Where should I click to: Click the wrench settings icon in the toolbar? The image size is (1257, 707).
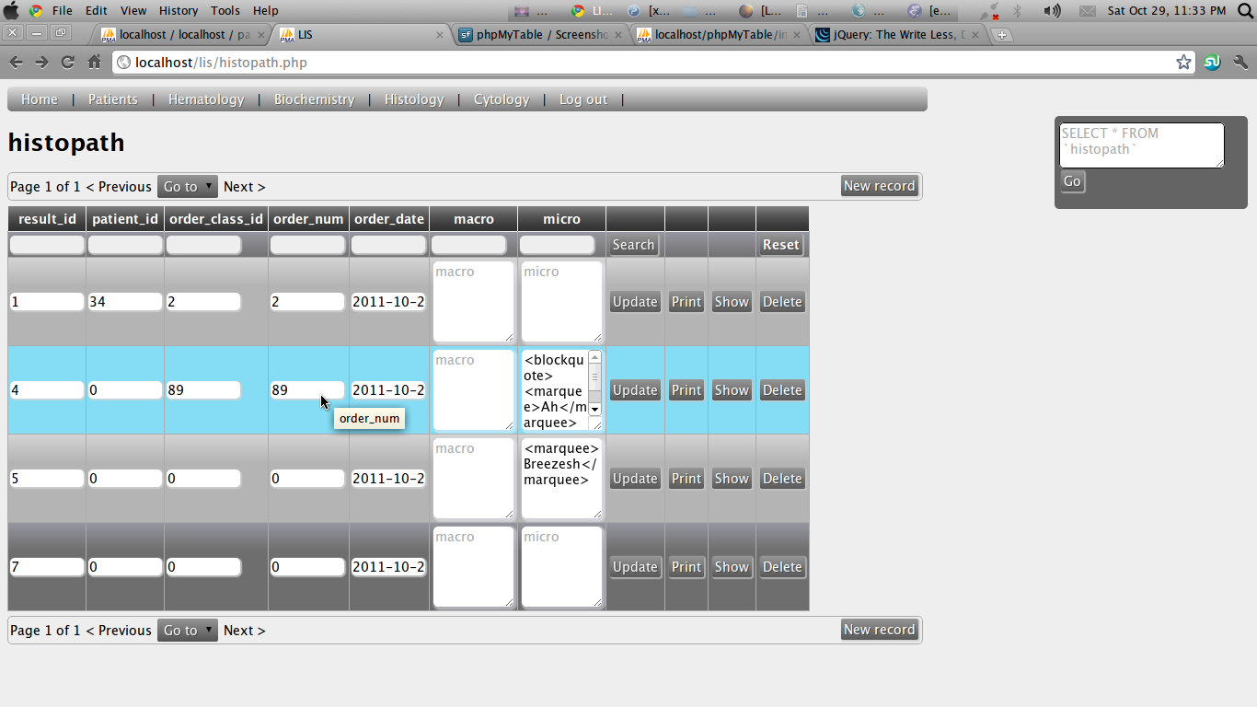[1239, 62]
